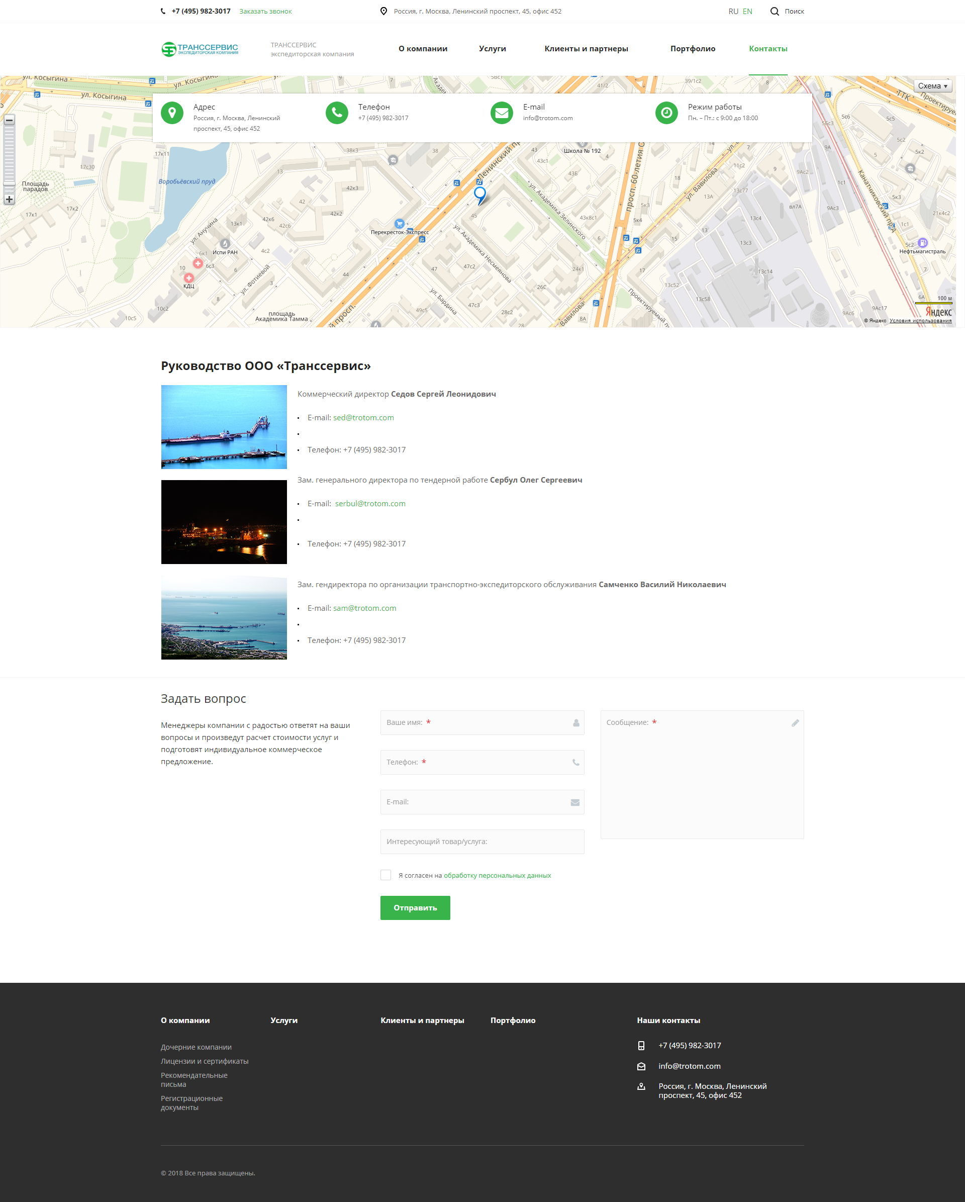Click the aerial bay harbor photo
The height and width of the screenshot is (1202, 965).
tap(224, 618)
